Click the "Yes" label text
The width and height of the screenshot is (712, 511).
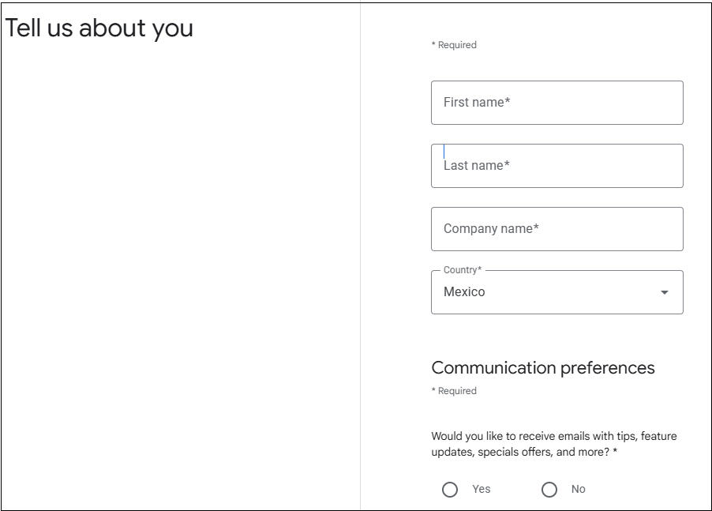point(482,490)
